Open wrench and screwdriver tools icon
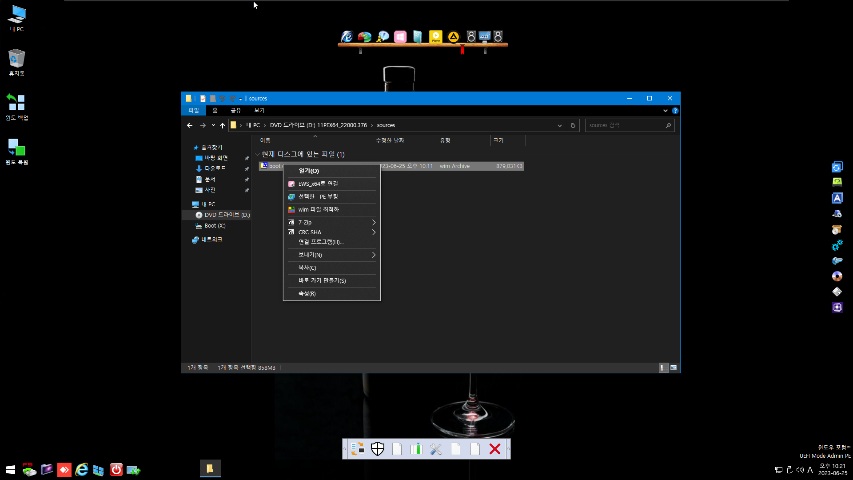853x480 pixels. point(436,449)
